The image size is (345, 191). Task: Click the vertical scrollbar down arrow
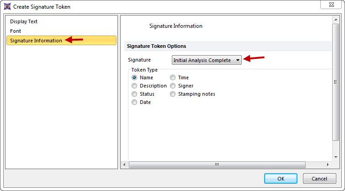tap(336, 157)
